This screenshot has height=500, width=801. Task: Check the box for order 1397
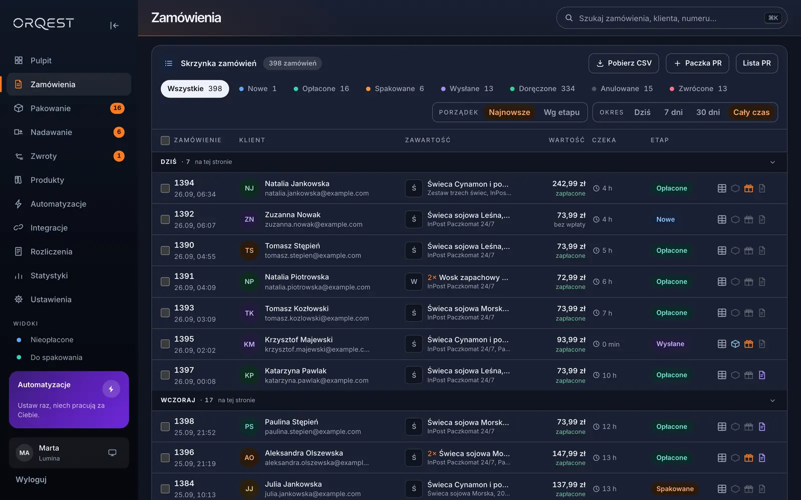point(165,375)
